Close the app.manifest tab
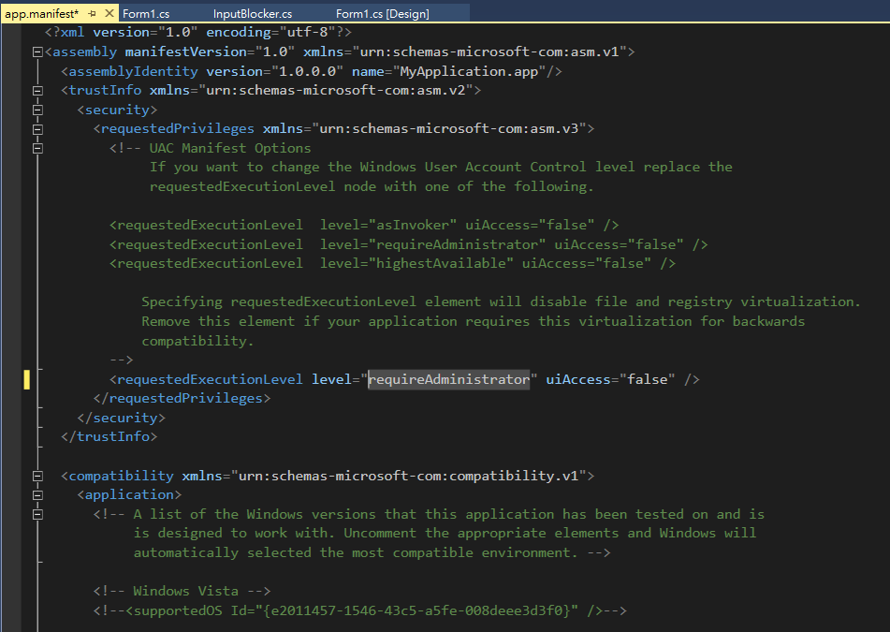The height and width of the screenshot is (632, 890). click(x=110, y=13)
